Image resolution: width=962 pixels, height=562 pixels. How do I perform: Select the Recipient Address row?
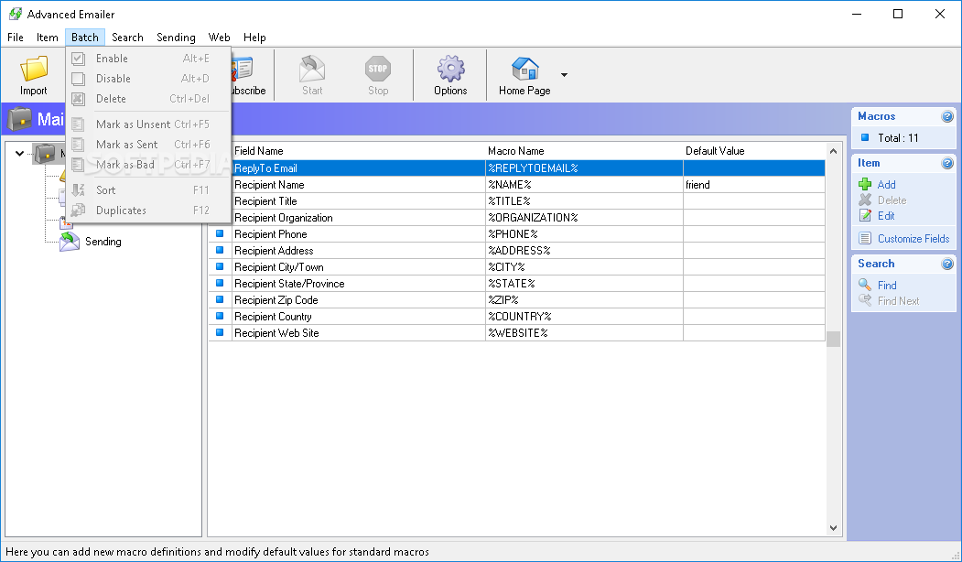coord(516,250)
